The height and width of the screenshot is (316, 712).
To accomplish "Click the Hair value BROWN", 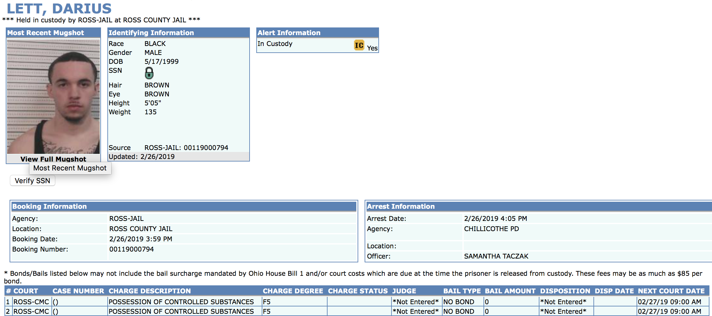I will tap(157, 85).
